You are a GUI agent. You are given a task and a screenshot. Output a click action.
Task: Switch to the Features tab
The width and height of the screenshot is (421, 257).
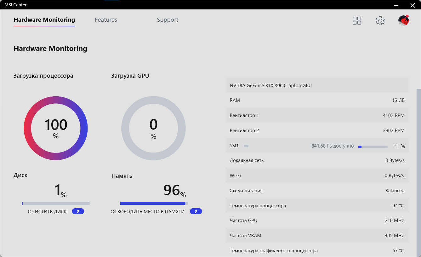106,20
